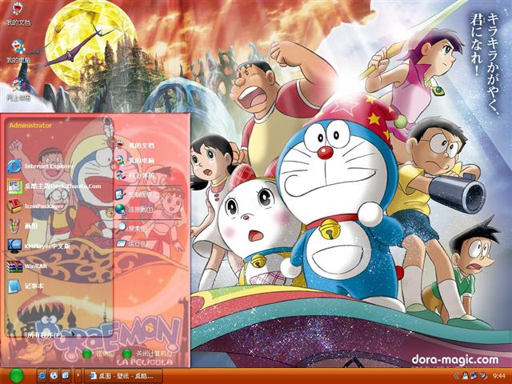Launch KMPlayer中文版 from the Start menu
Screen dimensions: 512x384
click(39, 246)
